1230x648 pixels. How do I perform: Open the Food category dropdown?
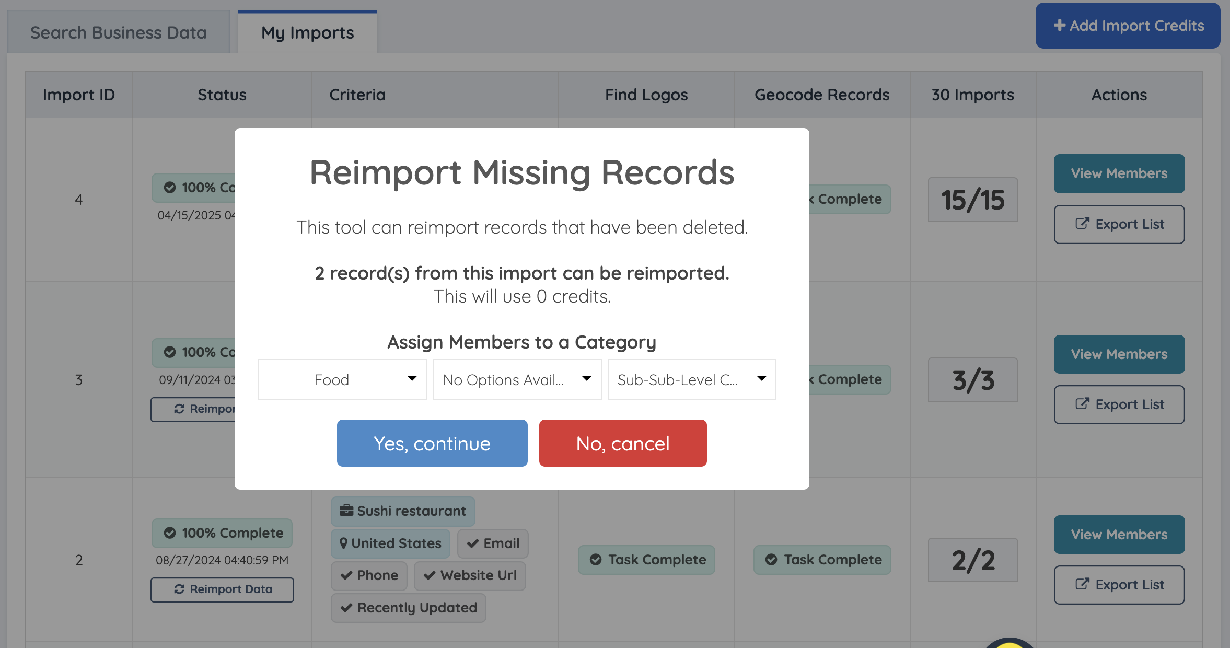pos(342,380)
